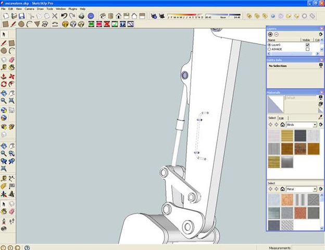This screenshot has height=250, width=325.
Task: Open the Metal material library dropdown
Action: click(x=315, y=189)
